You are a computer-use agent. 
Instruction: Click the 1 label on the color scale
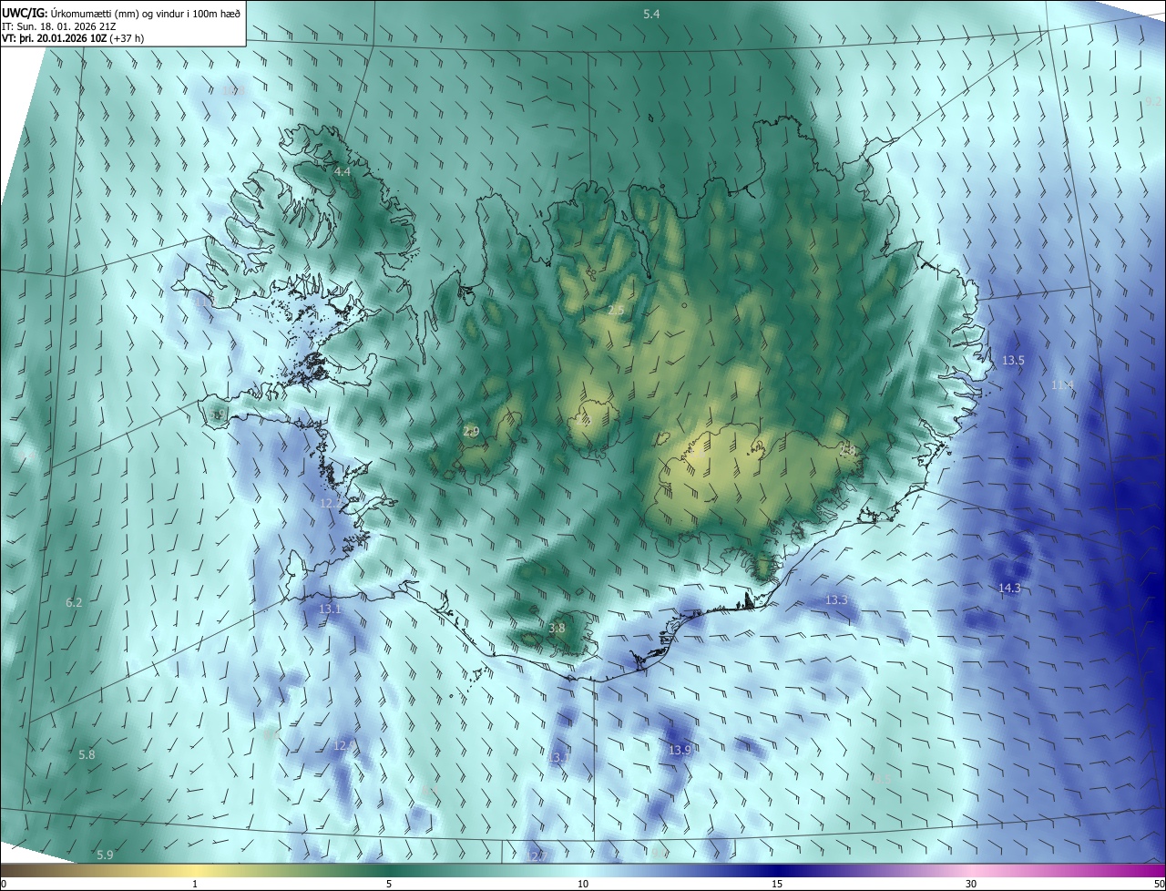pos(195,884)
